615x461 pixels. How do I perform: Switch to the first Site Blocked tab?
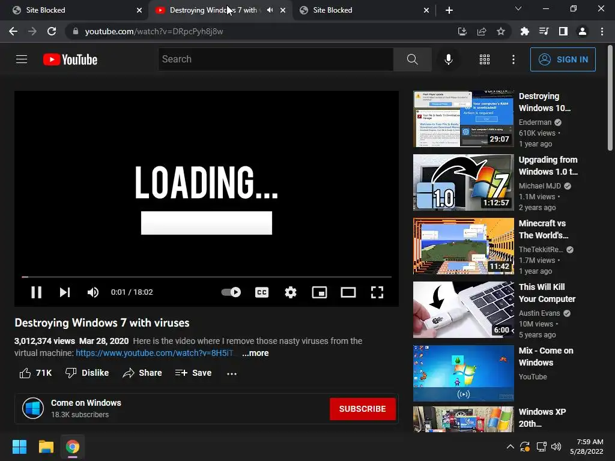coord(74,10)
